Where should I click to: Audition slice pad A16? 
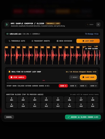click(93, 105)
